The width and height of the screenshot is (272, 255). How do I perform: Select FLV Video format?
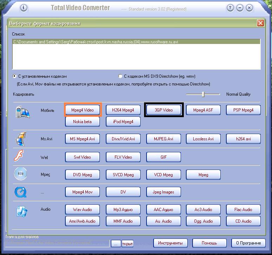(x=123, y=157)
